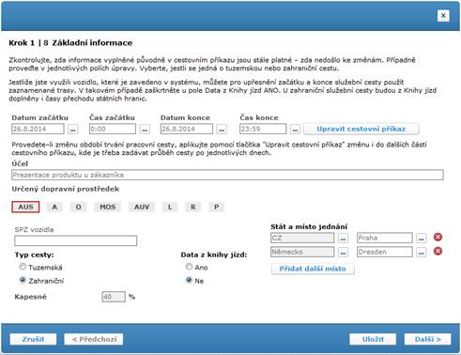Open date picker for Datum konce
Screen dimensions: 461x355
point(222,129)
